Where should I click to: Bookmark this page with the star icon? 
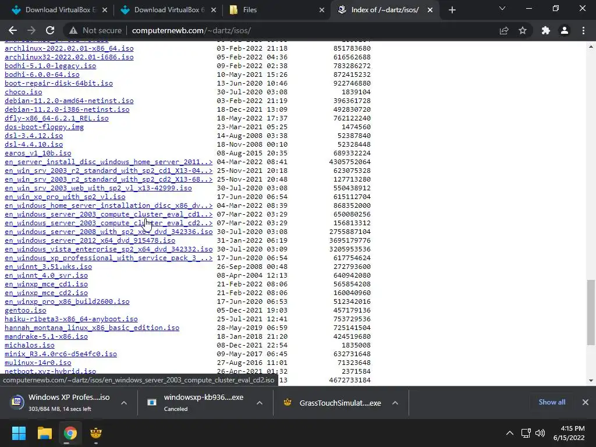tap(523, 30)
